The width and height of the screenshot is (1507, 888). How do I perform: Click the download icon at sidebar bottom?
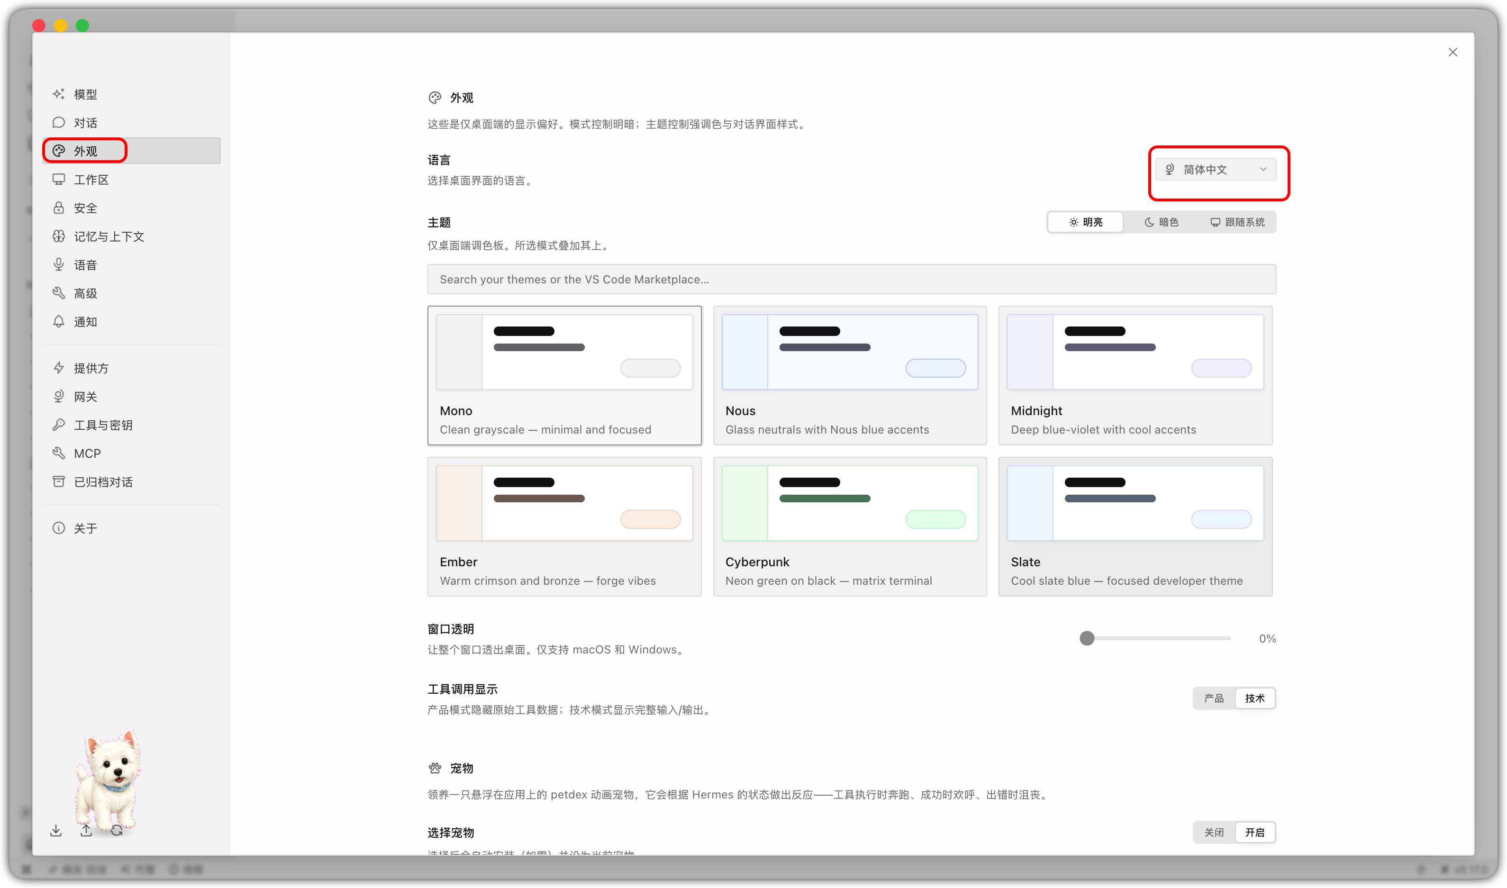(x=55, y=831)
